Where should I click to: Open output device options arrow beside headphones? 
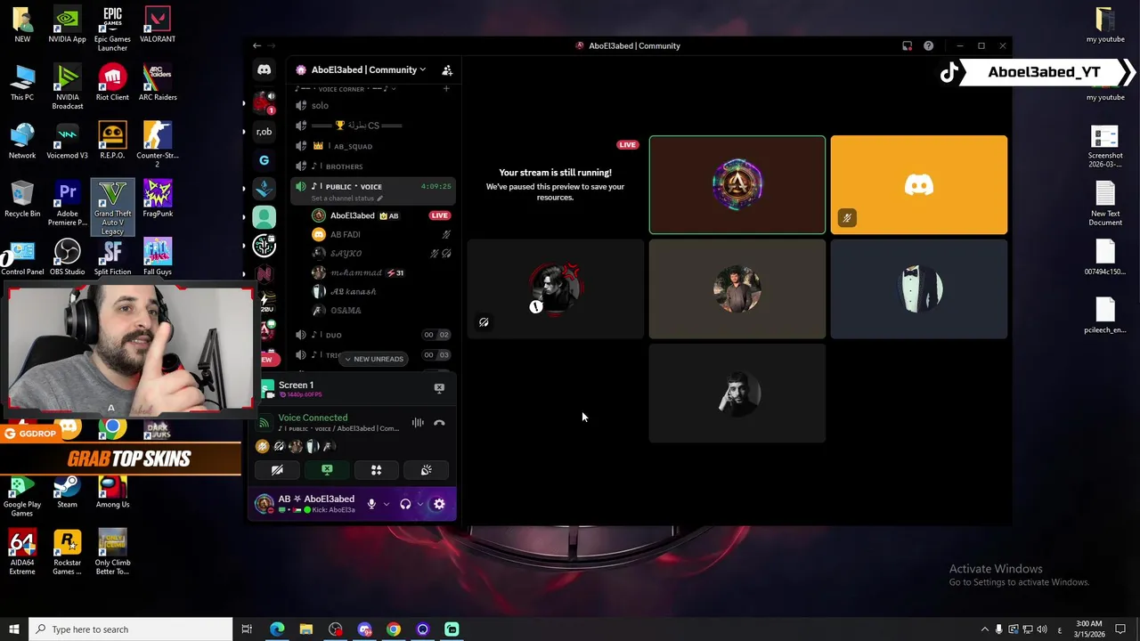[419, 504]
